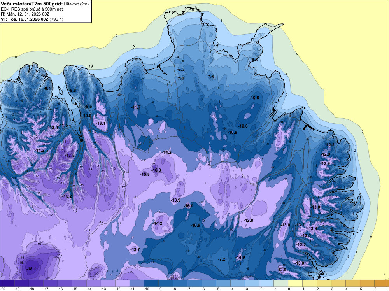Click the -8.4 temperature label

pyautogui.click(x=47, y=89)
